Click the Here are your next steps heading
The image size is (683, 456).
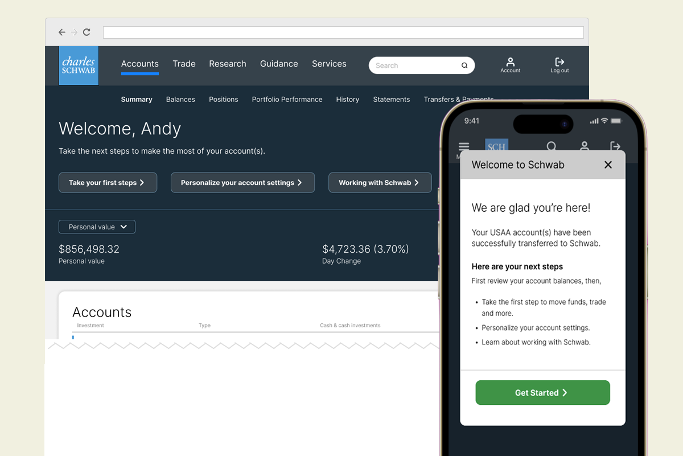click(x=517, y=266)
